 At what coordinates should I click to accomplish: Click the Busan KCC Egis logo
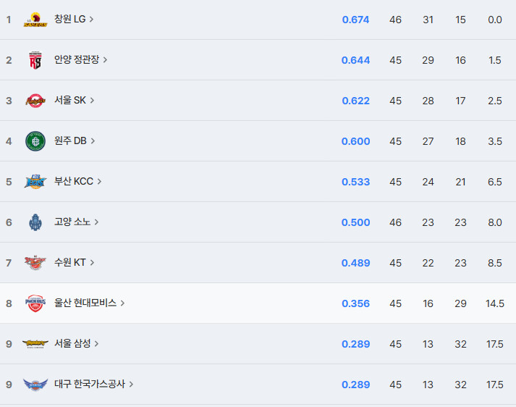(x=35, y=182)
